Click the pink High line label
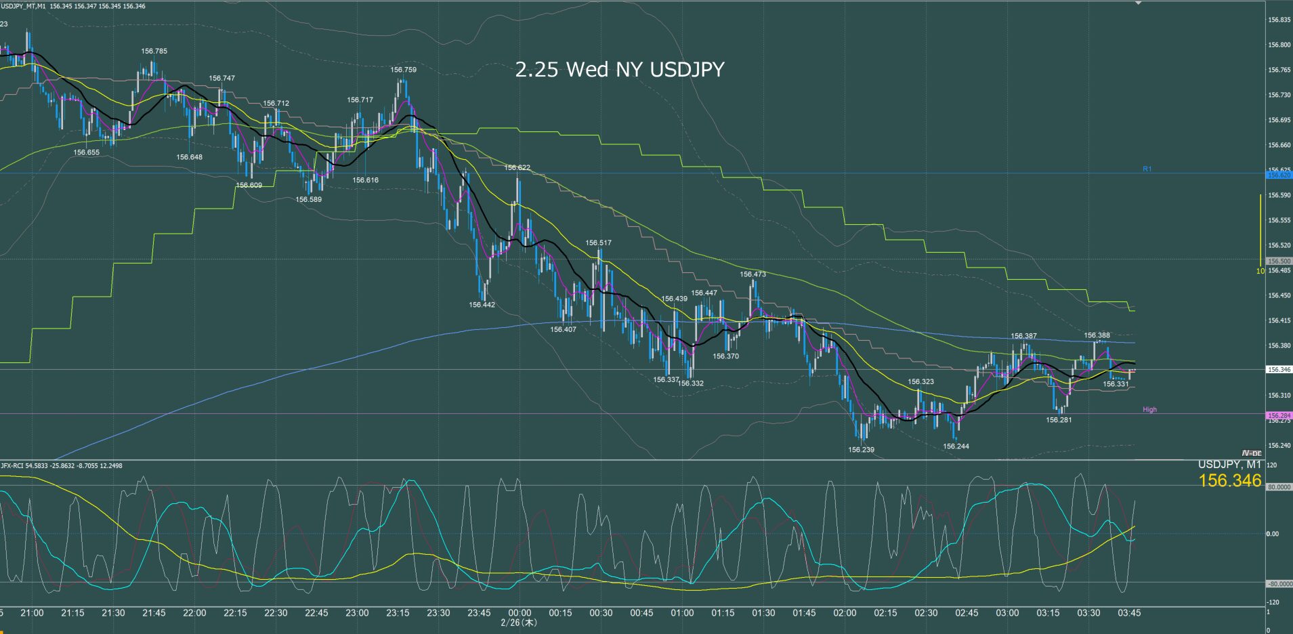This screenshot has width=1293, height=634. coord(1149,409)
